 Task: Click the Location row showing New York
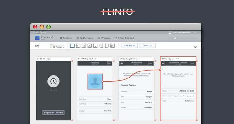[95, 111]
